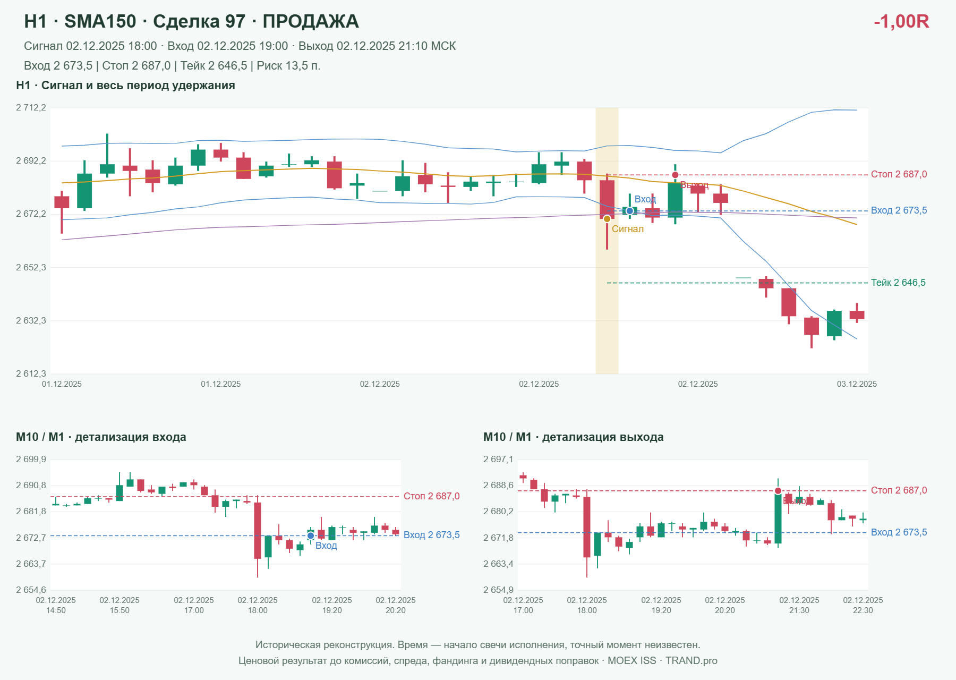Click the title 'H1 · SMA150 · Сделка 97 · ПРОДАЖА'
The height and width of the screenshot is (680, 956).
pos(191,21)
